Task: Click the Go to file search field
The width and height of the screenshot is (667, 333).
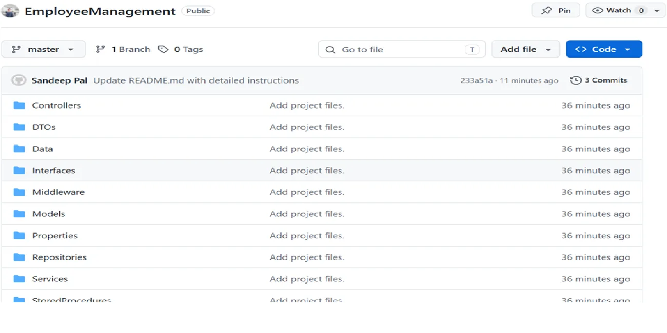Action: pos(402,49)
